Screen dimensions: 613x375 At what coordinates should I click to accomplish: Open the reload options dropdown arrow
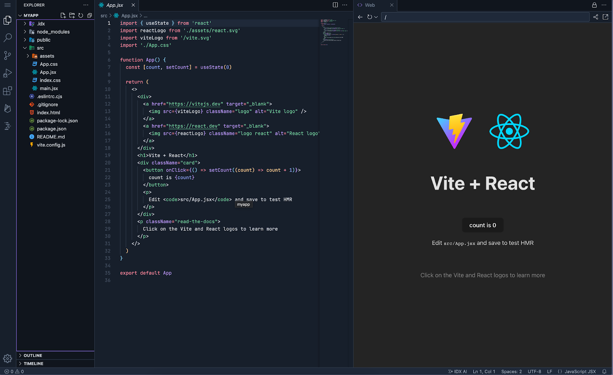(376, 17)
